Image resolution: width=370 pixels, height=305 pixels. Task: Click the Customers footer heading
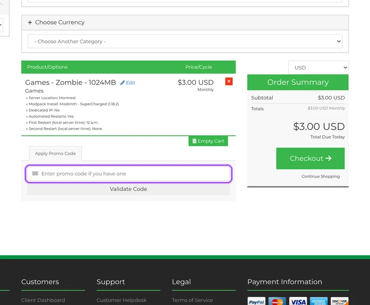point(40,282)
